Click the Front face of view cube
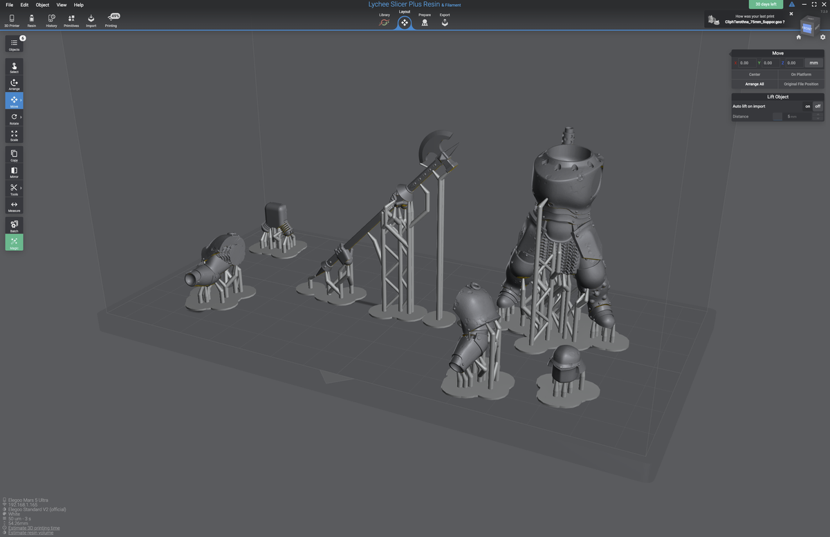This screenshot has height=537, width=830. click(806, 28)
